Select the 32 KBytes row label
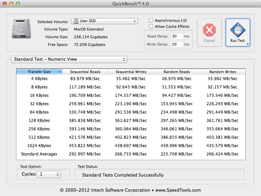The width and height of the screenshot is (261, 196). point(39,104)
